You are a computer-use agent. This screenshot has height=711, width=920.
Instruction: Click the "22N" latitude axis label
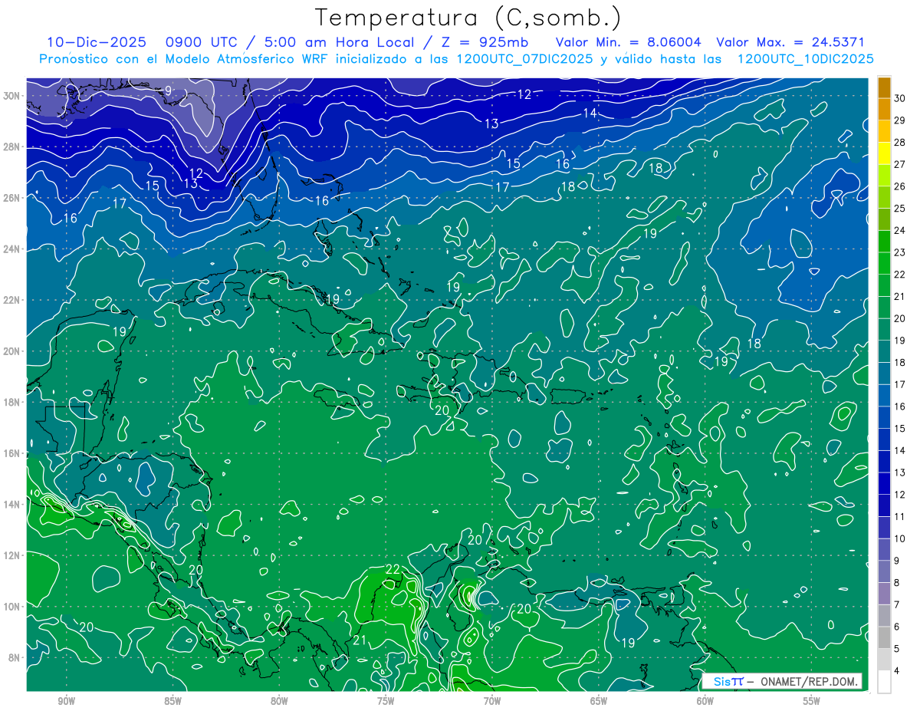pyautogui.click(x=13, y=300)
